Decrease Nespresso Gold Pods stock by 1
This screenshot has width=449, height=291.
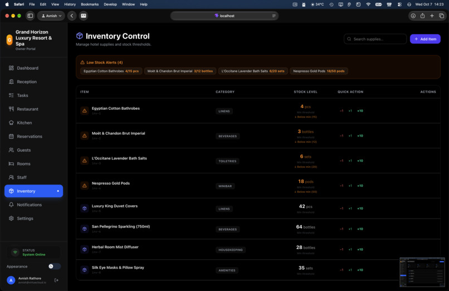tap(341, 186)
